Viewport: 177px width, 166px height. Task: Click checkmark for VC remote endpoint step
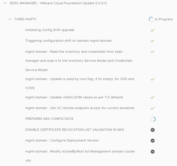[x=152, y=108]
